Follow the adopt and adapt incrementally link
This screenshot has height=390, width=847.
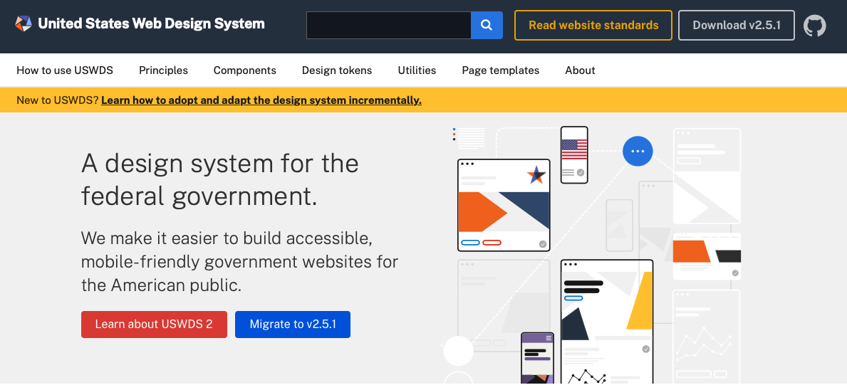(x=261, y=100)
